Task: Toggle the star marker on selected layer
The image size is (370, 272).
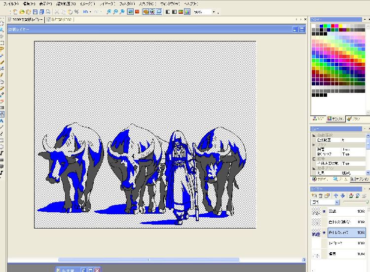Action: (324, 232)
